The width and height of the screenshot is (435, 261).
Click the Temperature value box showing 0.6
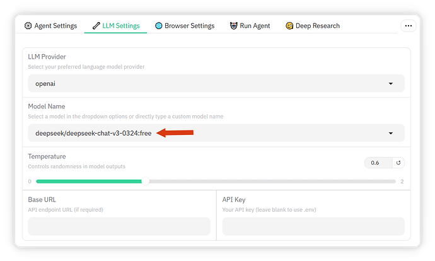378,163
